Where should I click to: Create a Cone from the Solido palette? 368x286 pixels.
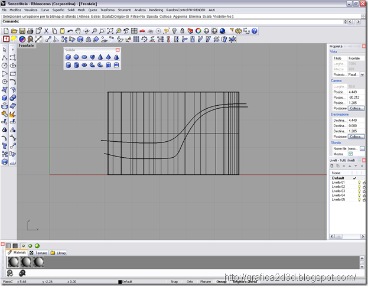click(x=100, y=57)
